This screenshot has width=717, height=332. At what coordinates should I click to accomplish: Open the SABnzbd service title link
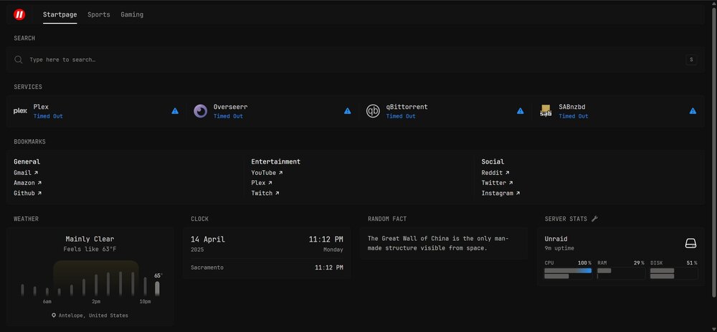pyautogui.click(x=572, y=107)
